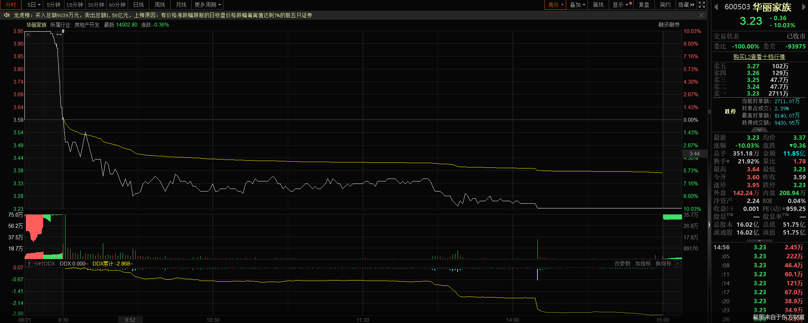
Task: Click the :05 trade row 222万
Action: pyautogui.click(x=759, y=256)
